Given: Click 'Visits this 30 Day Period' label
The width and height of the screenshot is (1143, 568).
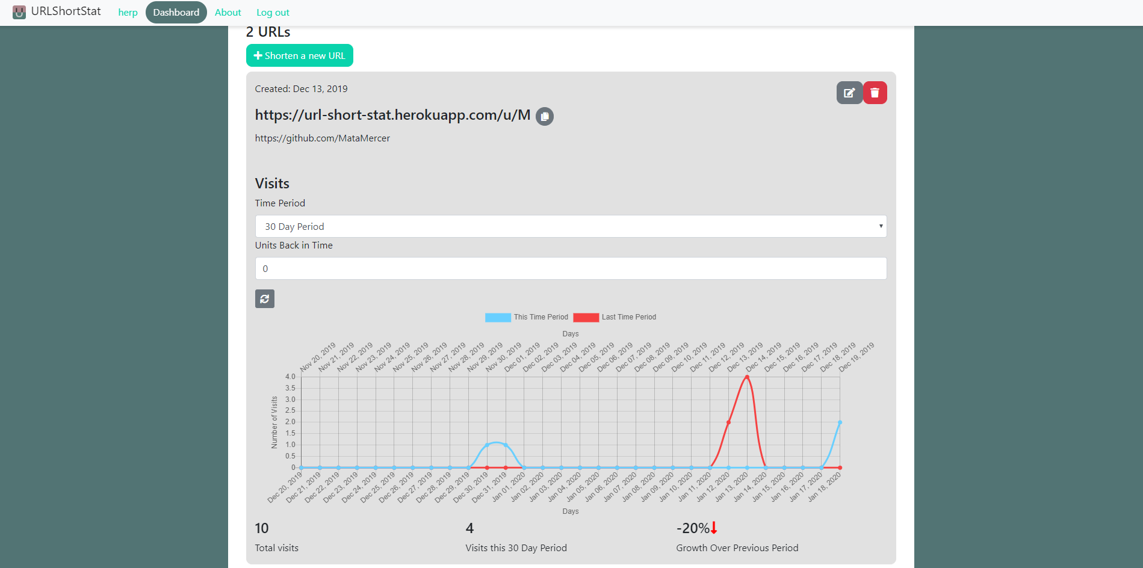Looking at the screenshot, I should (516, 548).
